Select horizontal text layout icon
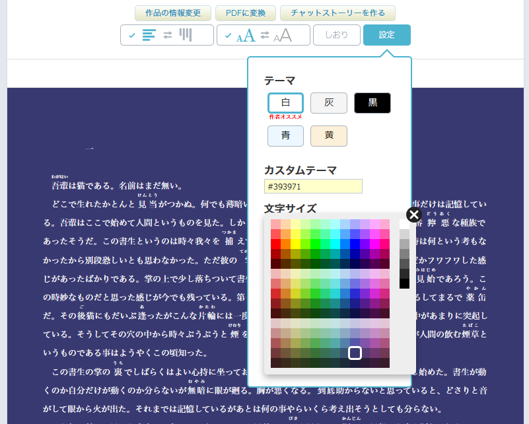This screenshot has height=424, width=529. [149, 35]
